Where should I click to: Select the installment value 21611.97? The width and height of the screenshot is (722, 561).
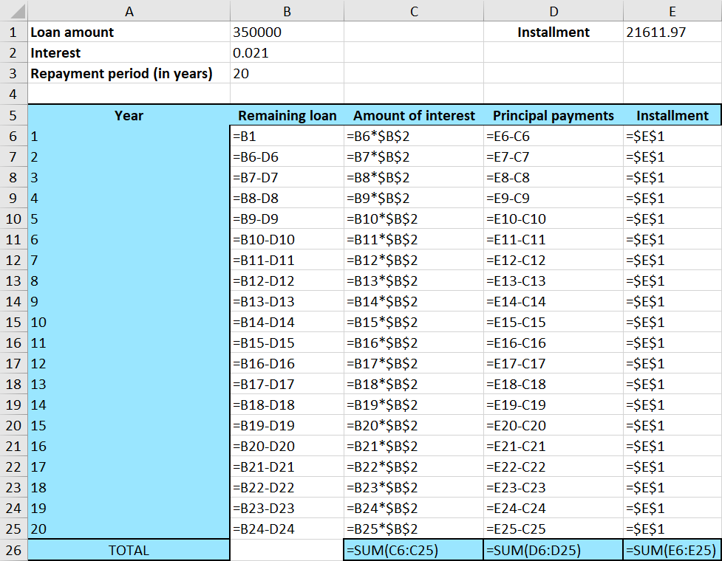(x=672, y=32)
